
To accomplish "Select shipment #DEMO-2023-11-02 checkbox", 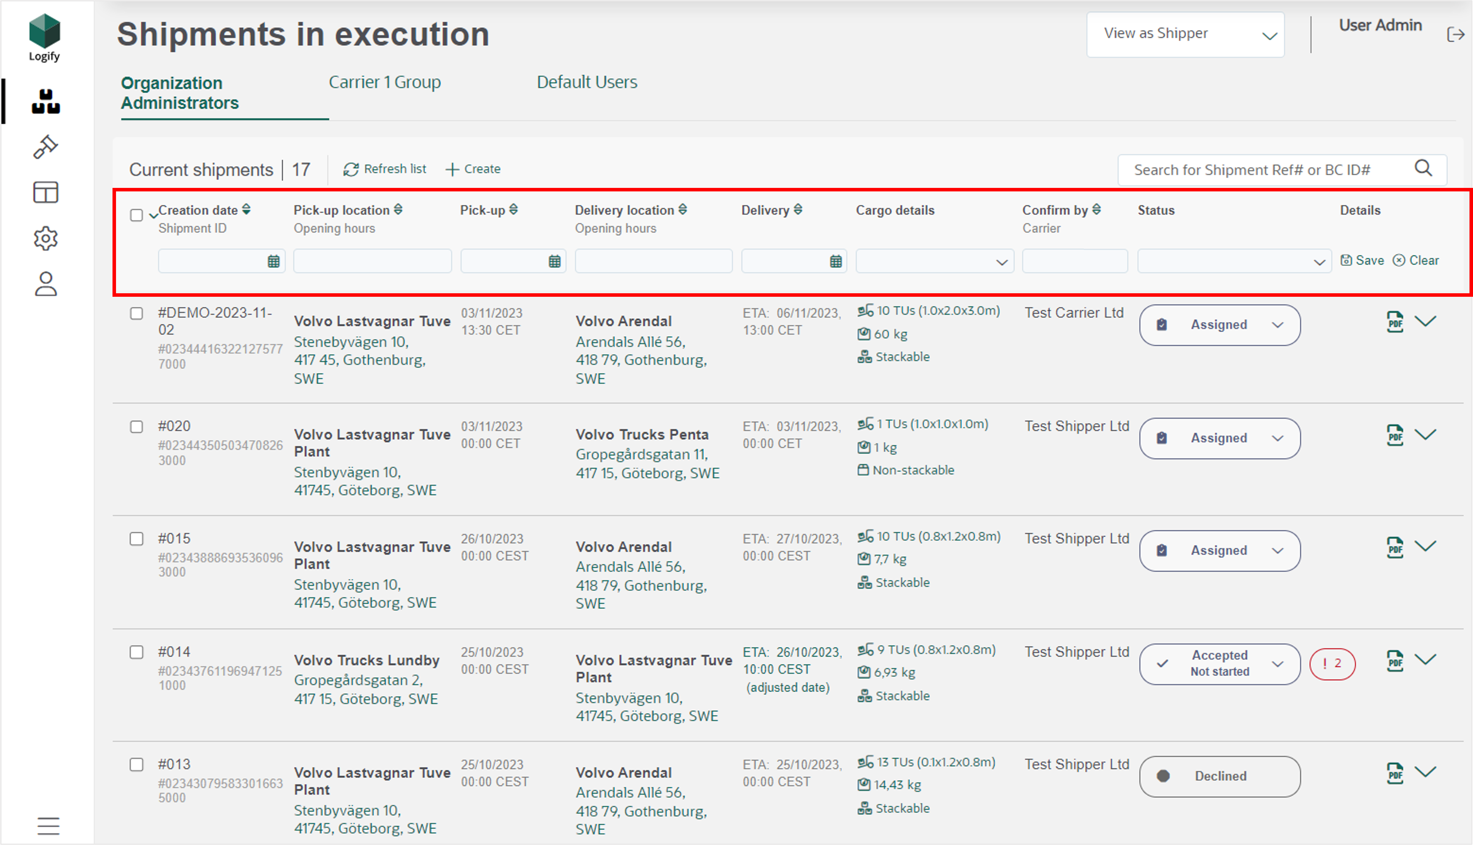I will (136, 313).
